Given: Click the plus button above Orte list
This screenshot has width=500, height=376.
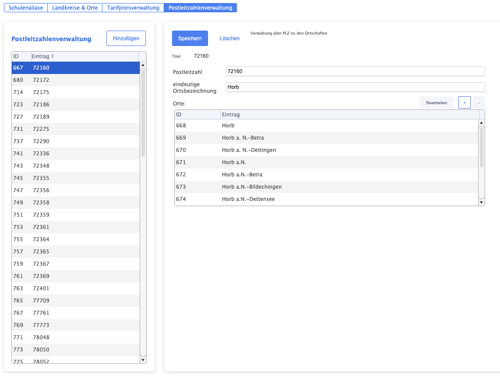Looking at the screenshot, I should coord(464,102).
